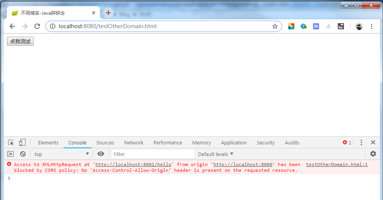This screenshot has width=383, height=200.
Task: Close the DevTools panel
Action: click(373, 142)
